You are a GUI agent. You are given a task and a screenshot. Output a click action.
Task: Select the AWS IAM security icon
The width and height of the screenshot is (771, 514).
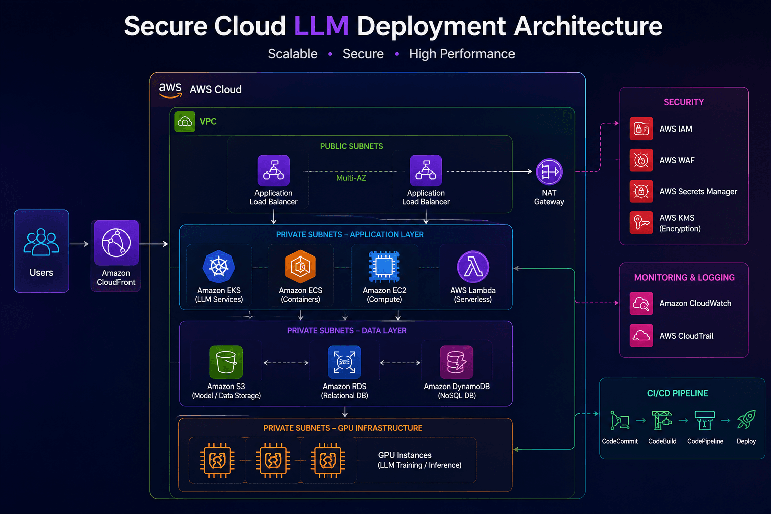641,129
